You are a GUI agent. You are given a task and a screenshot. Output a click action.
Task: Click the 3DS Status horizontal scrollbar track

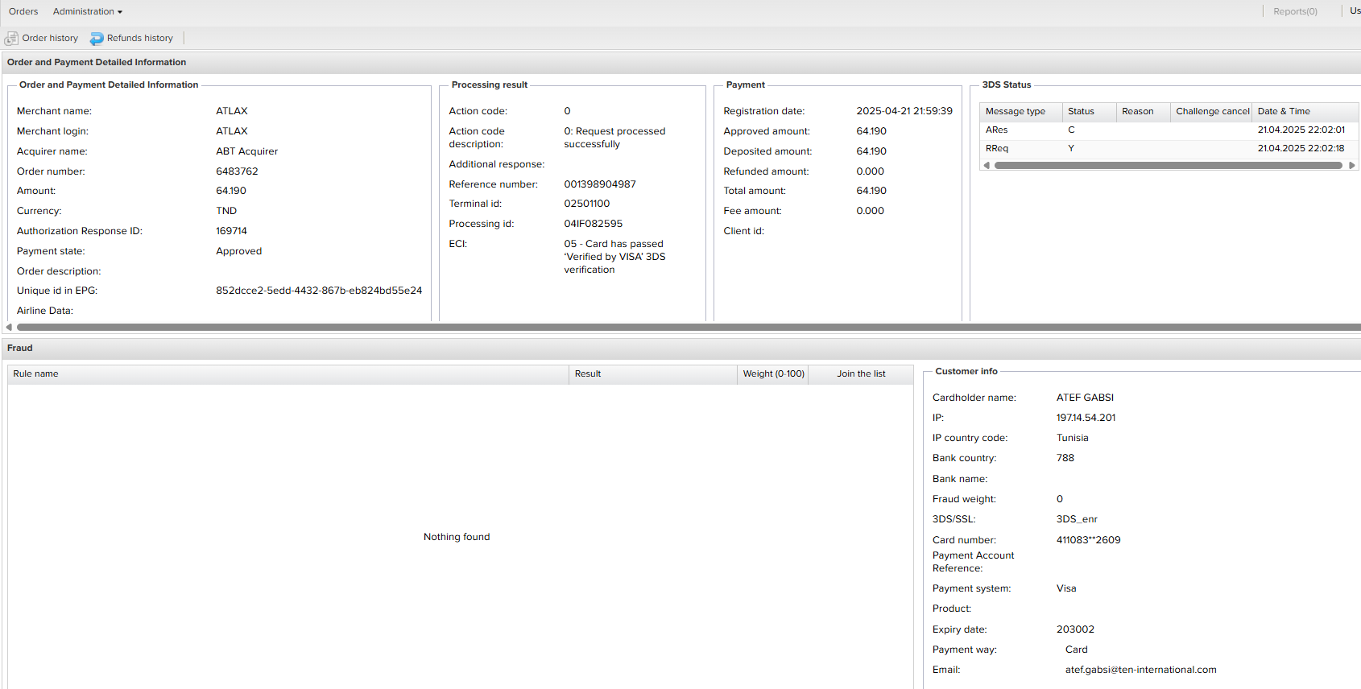pyautogui.click(x=1168, y=165)
